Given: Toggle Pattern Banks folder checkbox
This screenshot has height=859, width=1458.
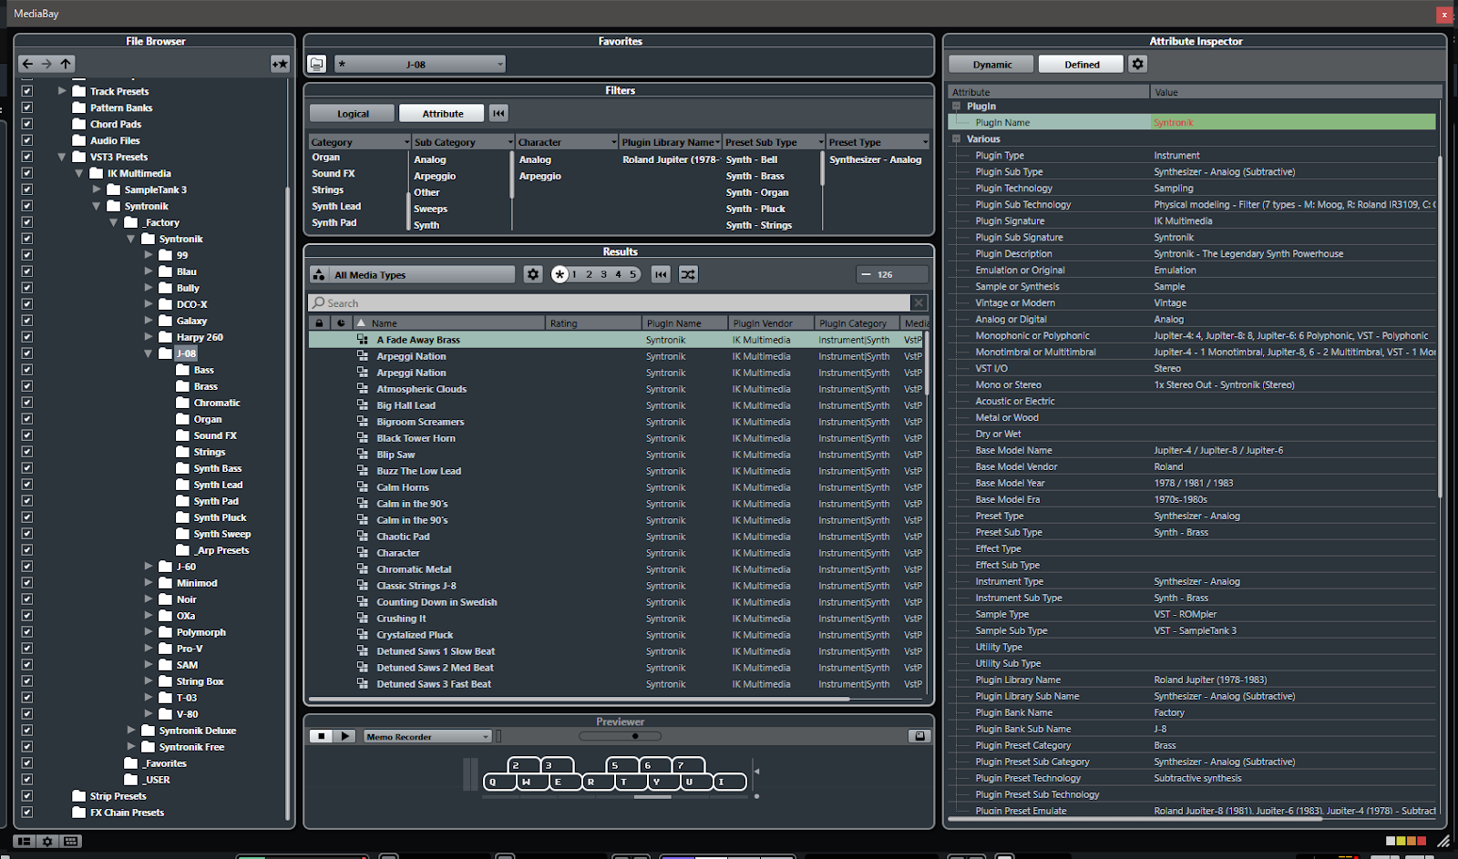Looking at the screenshot, I should click(x=27, y=107).
